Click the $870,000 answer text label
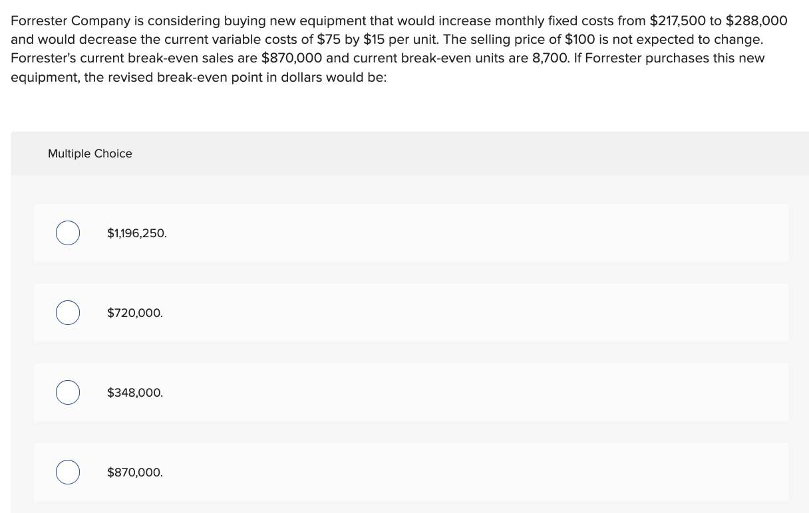 (134, 472)
